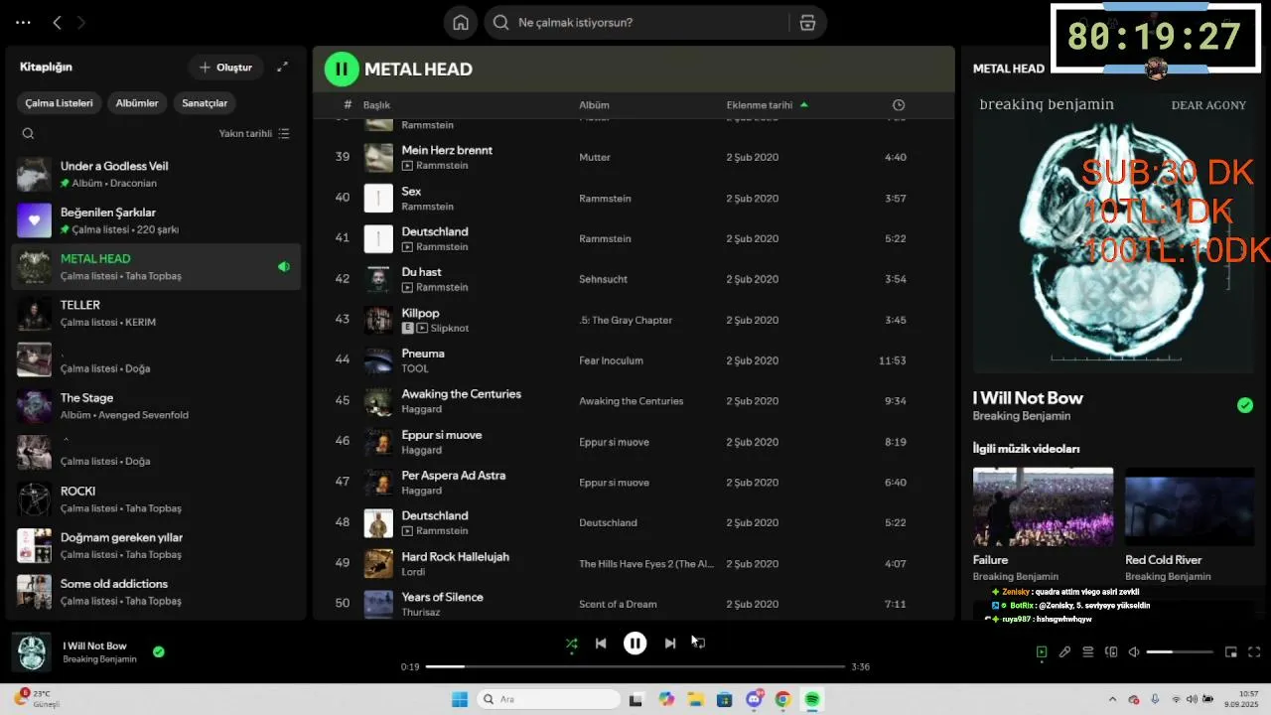1271x715 pixels.
Task: Pause playlist with green METAL HEAD button
Action: 341,69
